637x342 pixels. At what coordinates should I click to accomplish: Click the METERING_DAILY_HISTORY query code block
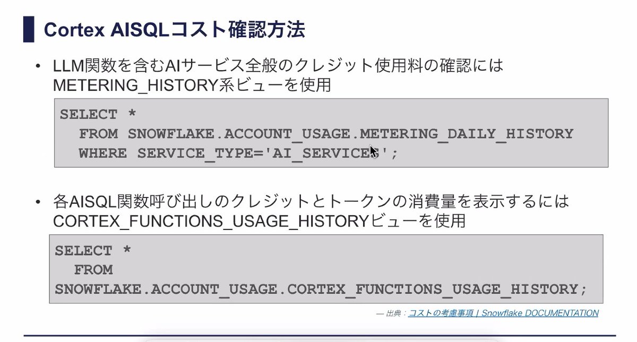pos(331,133)
